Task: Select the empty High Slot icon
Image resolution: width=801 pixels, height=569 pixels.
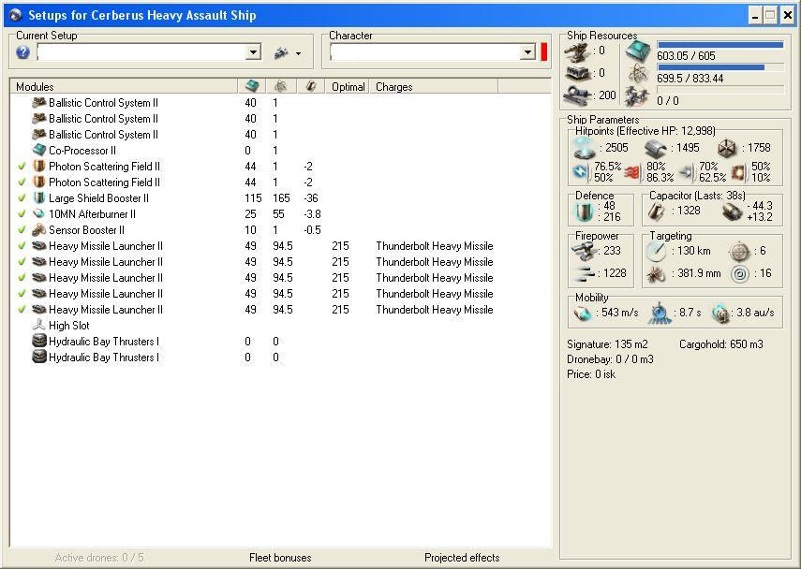Action: (x=39, y=325)
